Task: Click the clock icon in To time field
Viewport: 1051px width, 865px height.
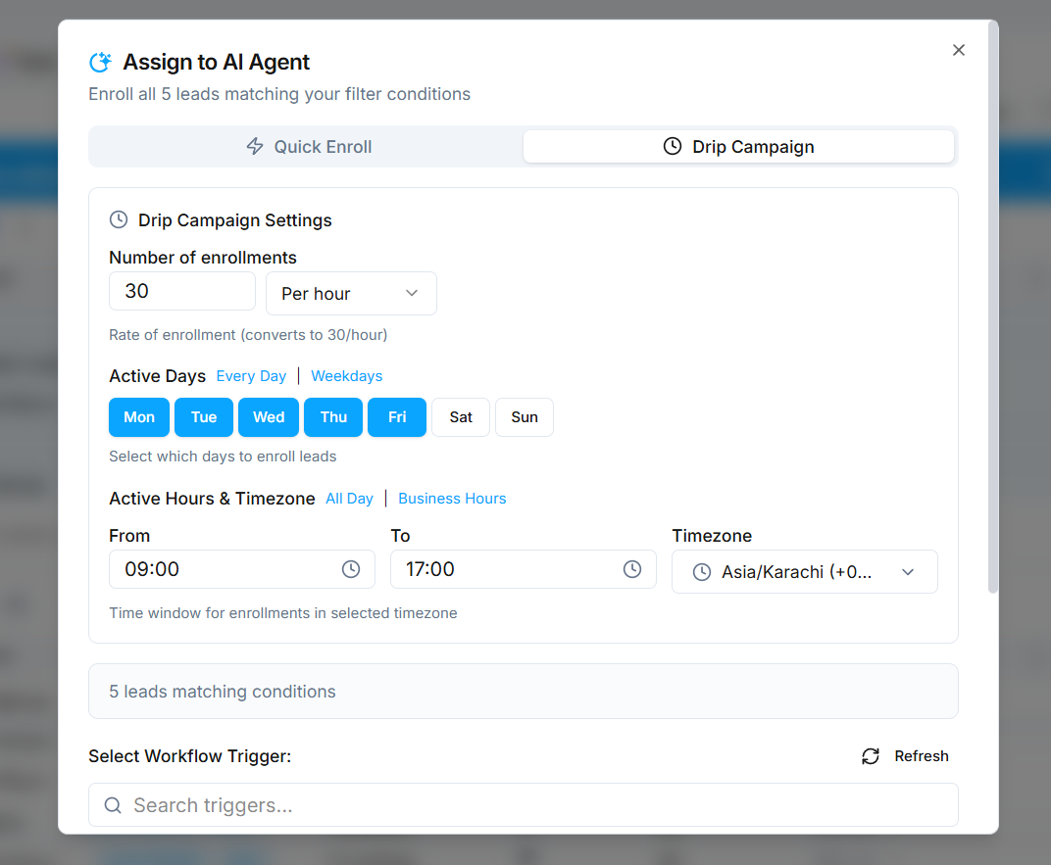Action: (x=632, y=569)
